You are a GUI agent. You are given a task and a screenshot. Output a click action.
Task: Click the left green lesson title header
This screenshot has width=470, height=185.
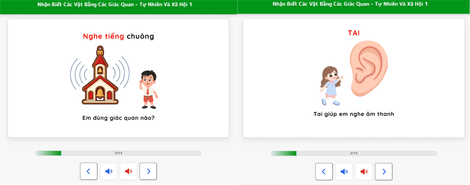tap(119, 7)
